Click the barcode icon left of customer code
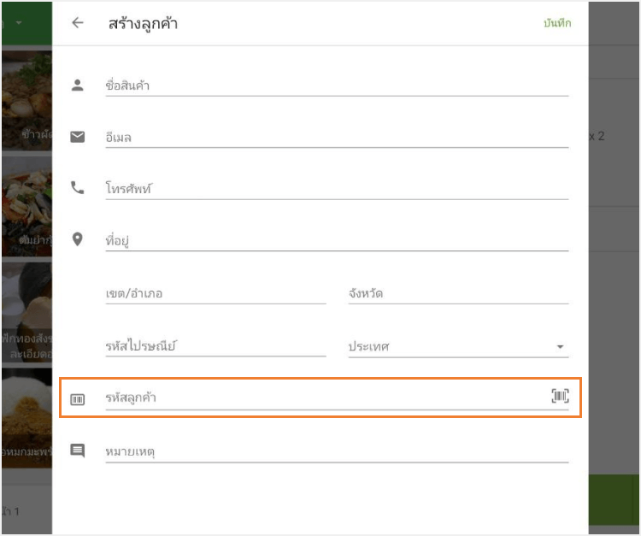Image resolution: width=641 pixels, height=536 pixels. click(78, 398)
